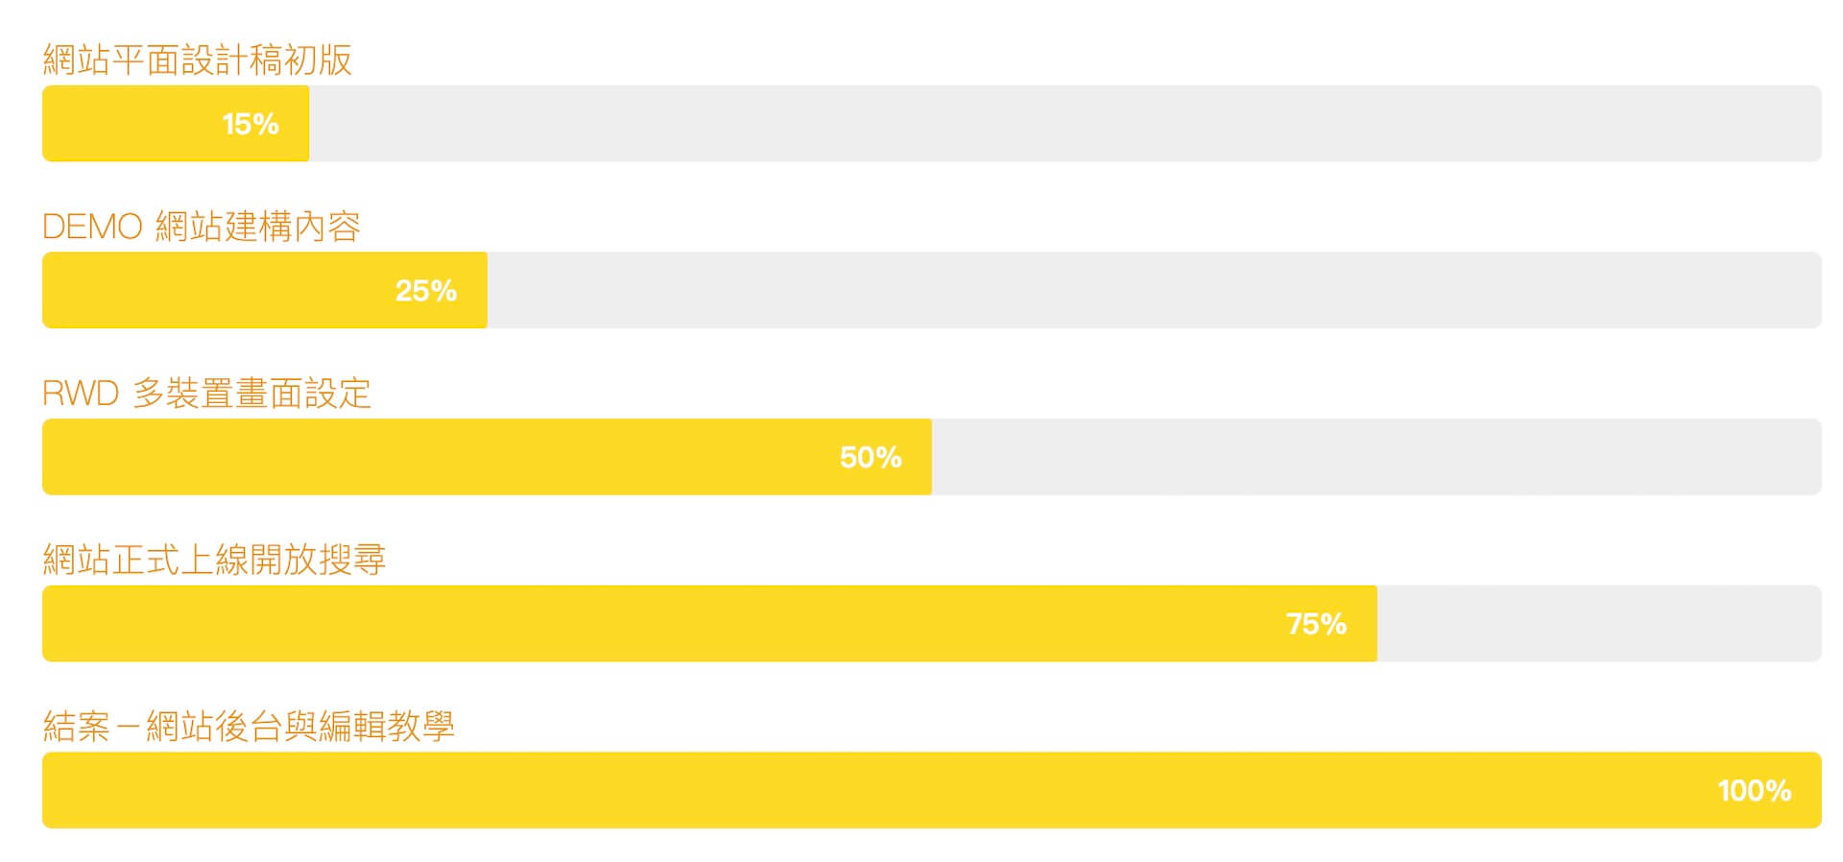Click the 75% progress bar fill

pos(709,623)
